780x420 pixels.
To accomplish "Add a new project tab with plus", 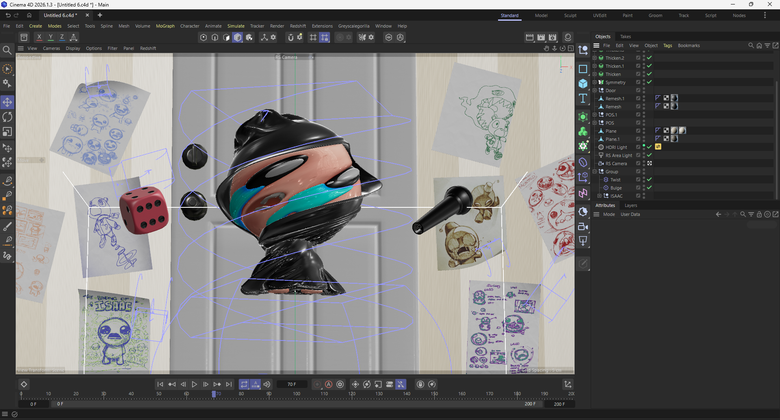I will tap(100, 15).
